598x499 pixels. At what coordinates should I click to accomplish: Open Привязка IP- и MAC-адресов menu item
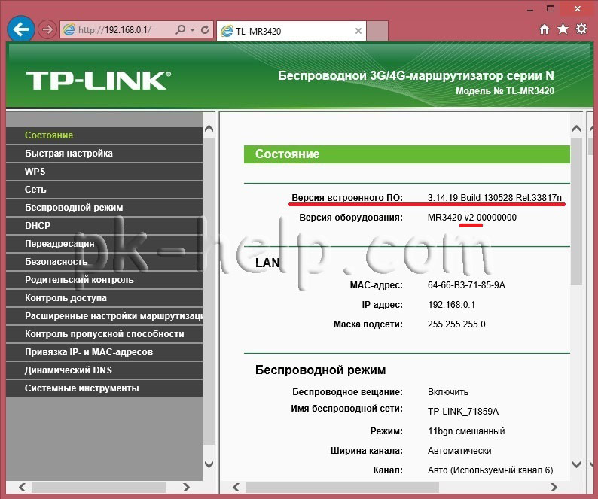coord(104,352)
